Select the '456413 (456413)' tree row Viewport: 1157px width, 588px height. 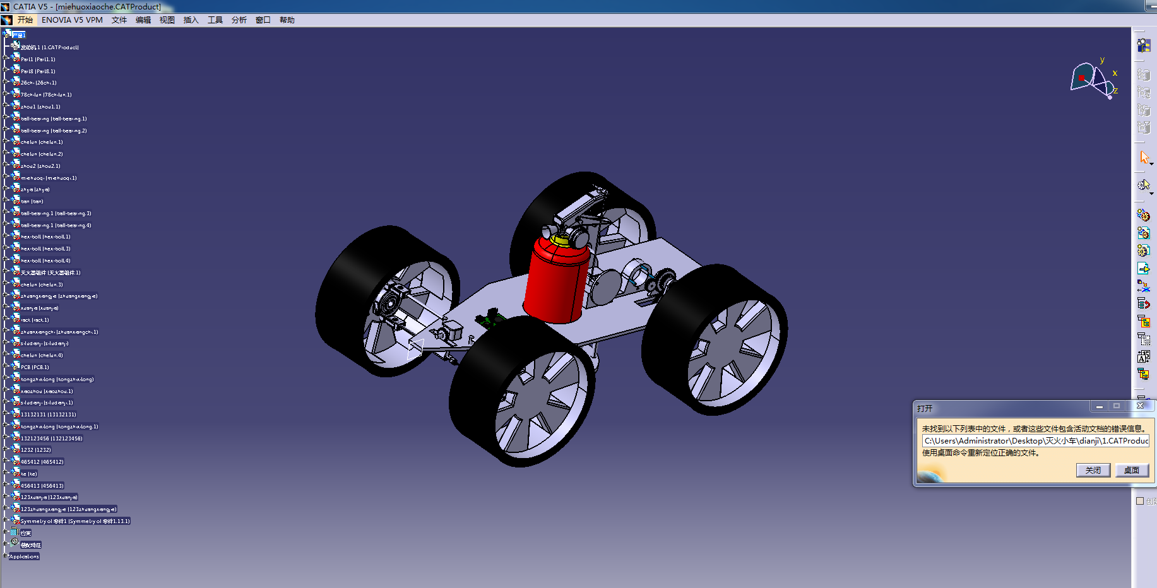(42, 486)
